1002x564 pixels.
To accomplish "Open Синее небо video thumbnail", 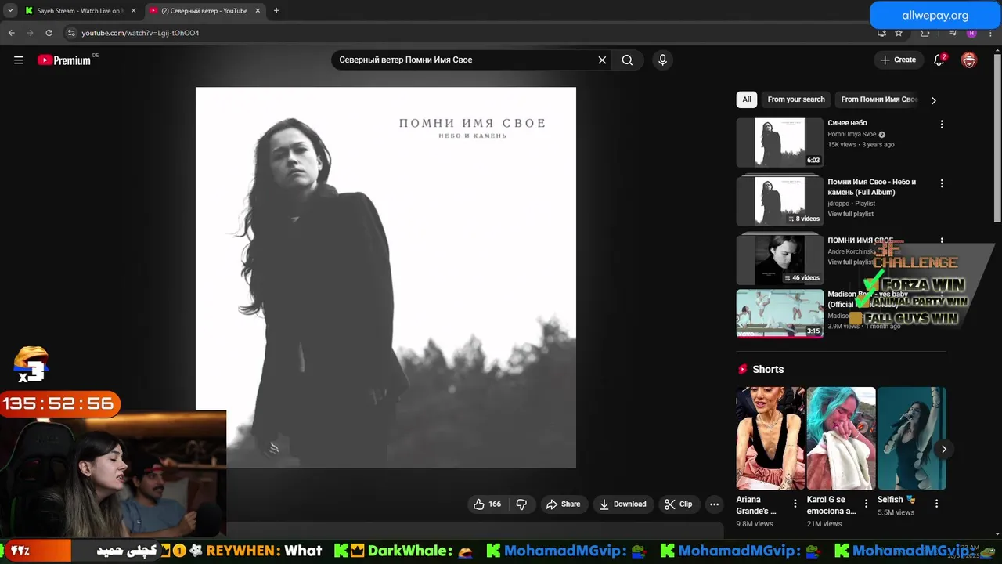I will 780,143.
